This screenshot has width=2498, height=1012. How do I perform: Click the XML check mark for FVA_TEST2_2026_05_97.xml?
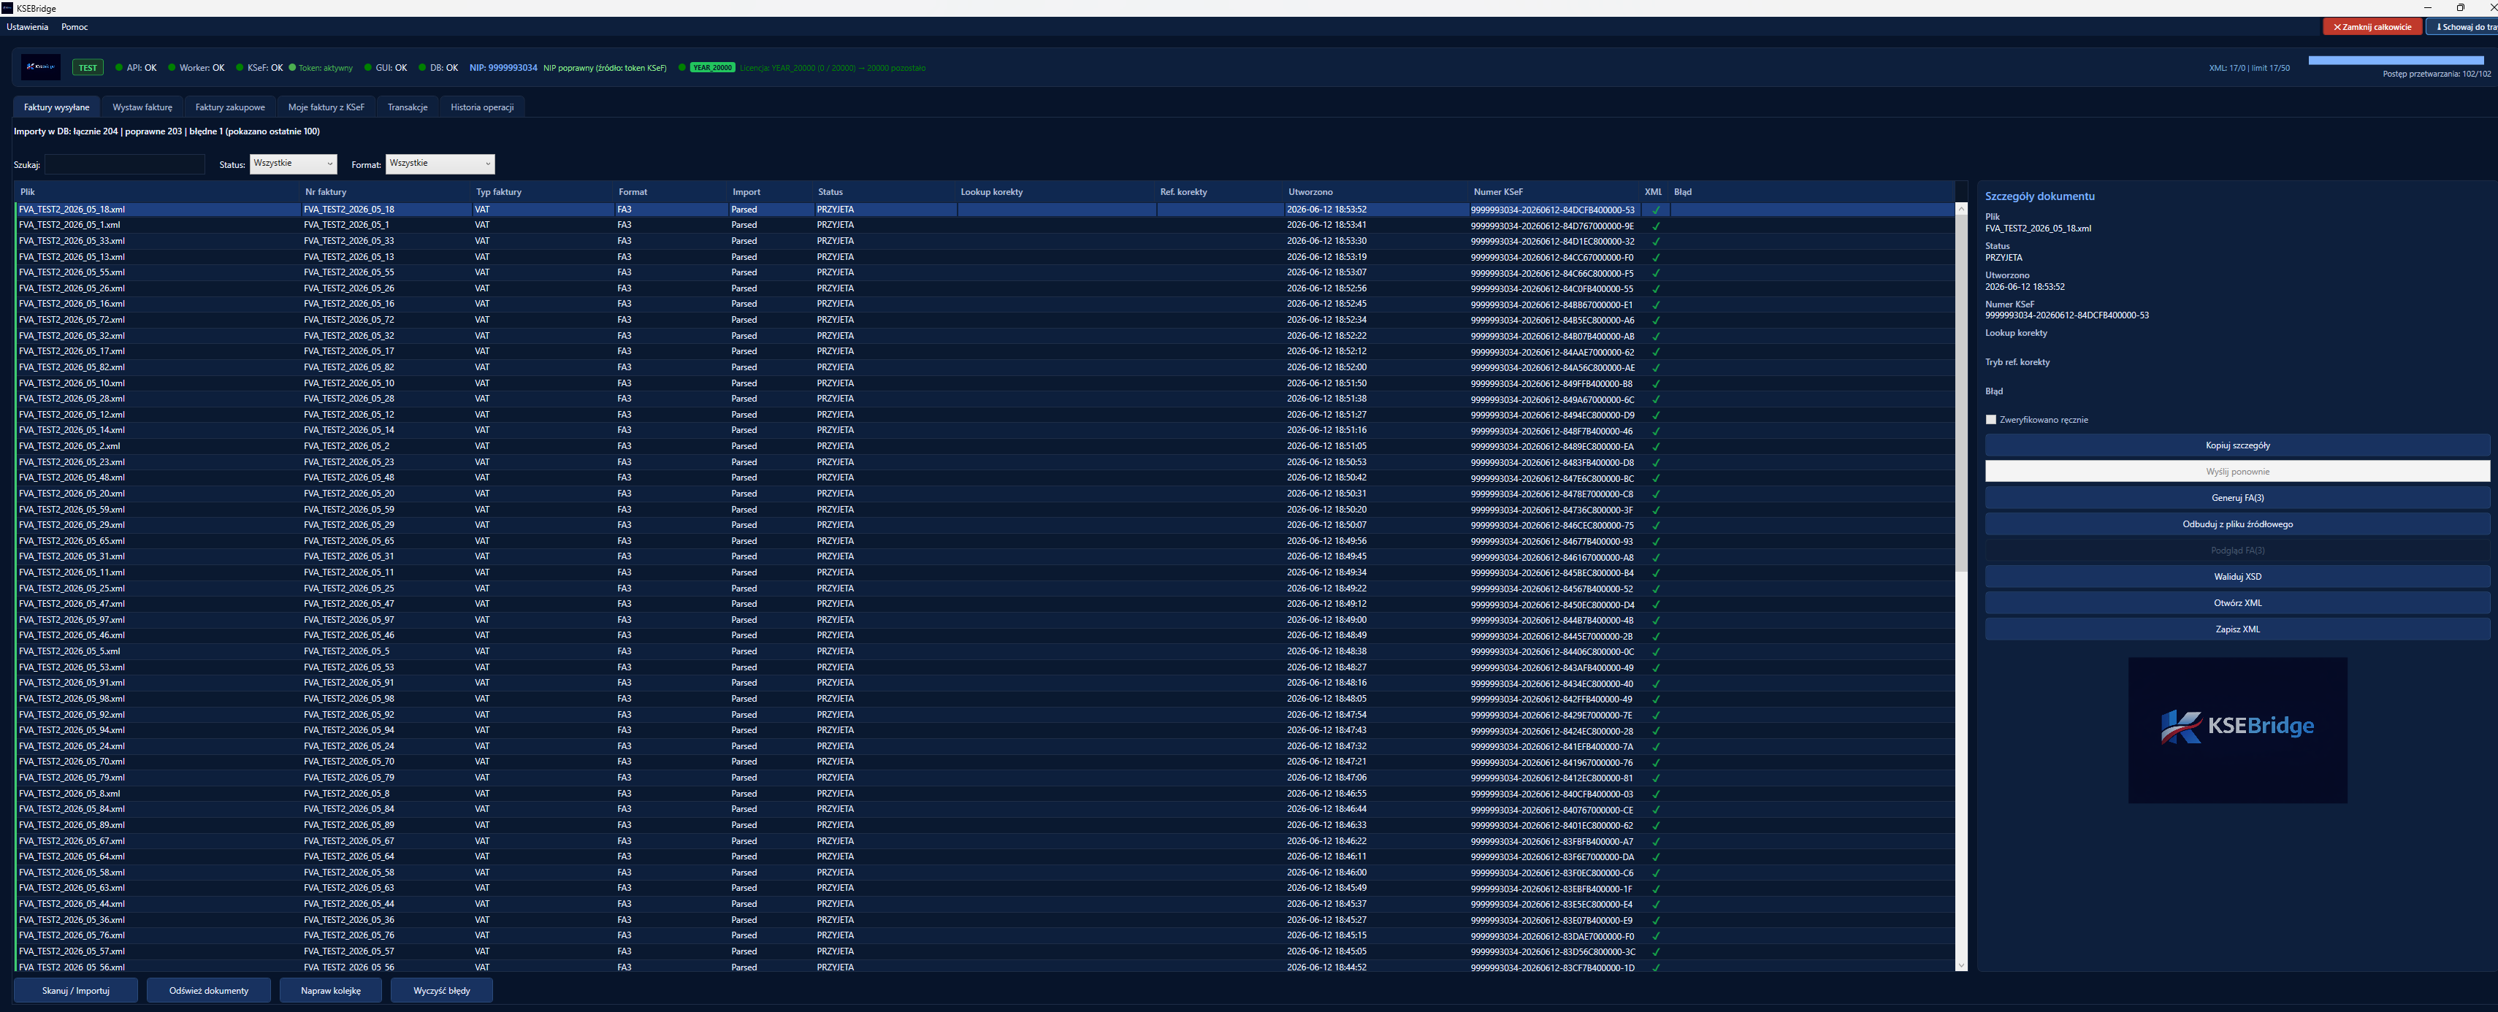[x=1655, y=621]
